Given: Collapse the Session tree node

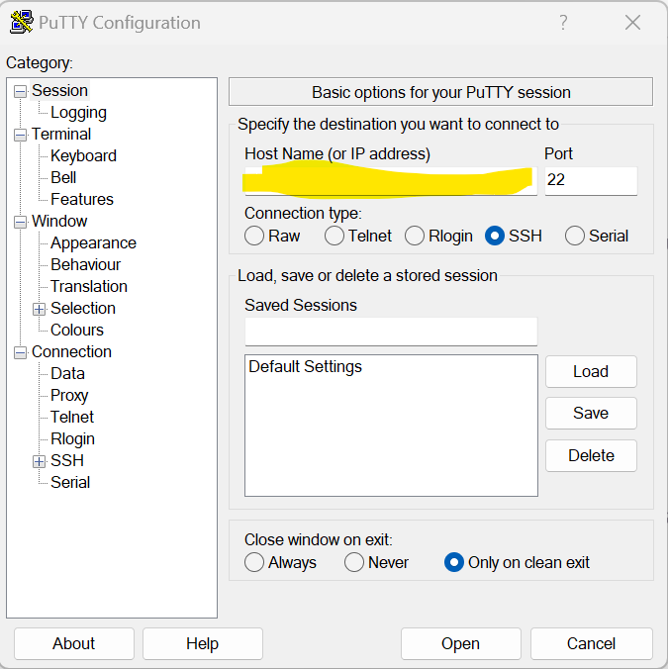Looking at the screenshot, I should [x=20, y=91].
